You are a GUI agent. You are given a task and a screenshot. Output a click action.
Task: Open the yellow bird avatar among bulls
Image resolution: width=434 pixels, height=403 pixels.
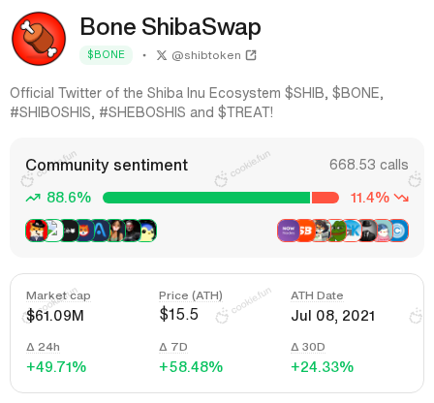(x=147, y=231)
